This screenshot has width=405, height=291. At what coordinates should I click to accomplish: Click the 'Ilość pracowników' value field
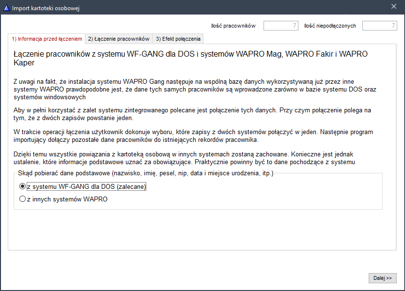281,26
